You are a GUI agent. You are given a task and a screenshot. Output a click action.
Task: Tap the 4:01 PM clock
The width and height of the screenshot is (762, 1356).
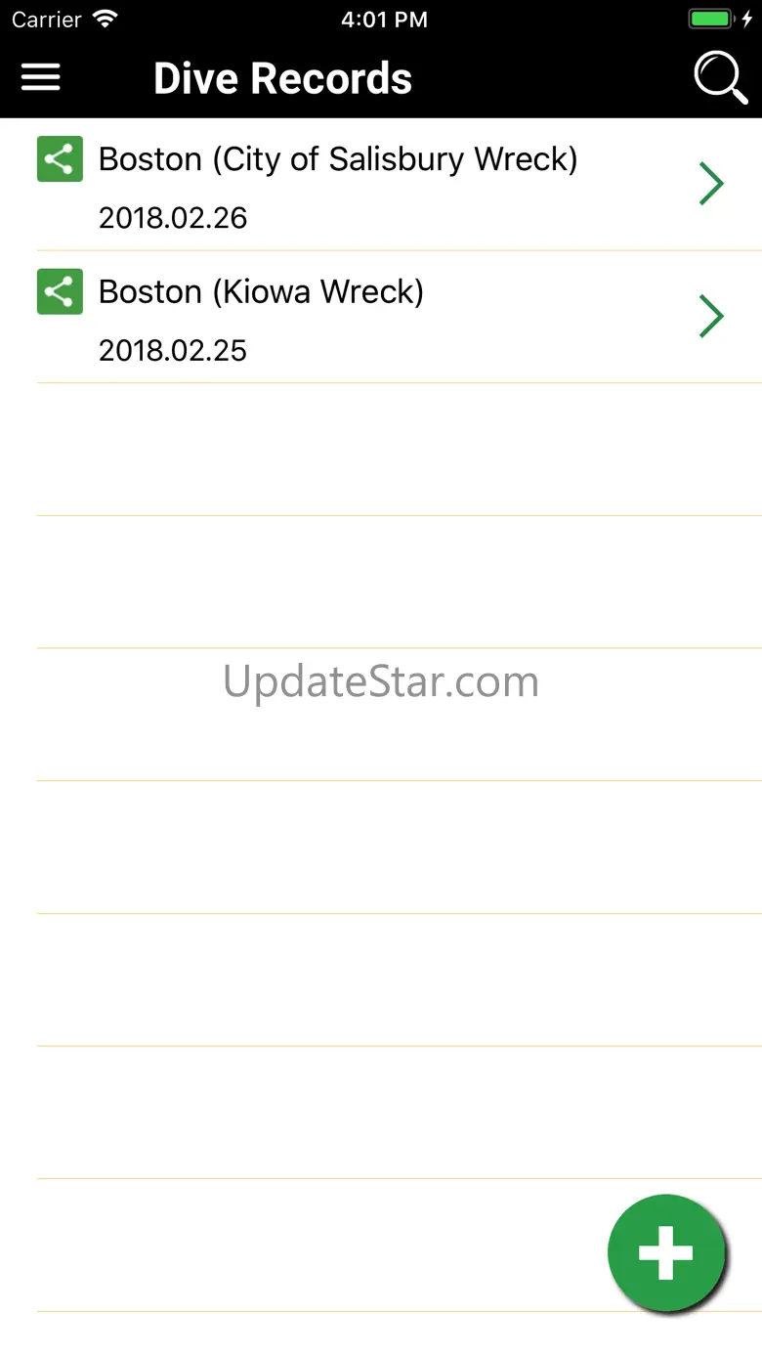(x=384, y=20)
